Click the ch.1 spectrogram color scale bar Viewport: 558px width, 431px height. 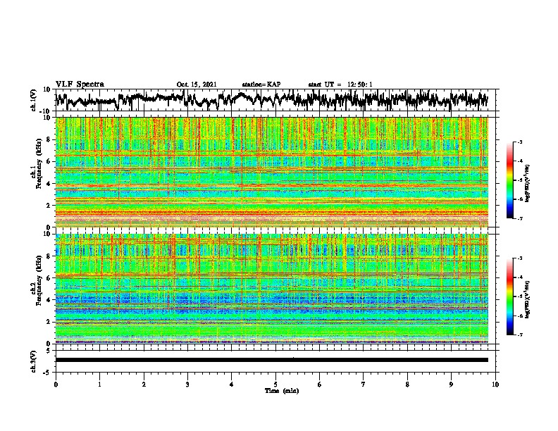tap(509, 180)
